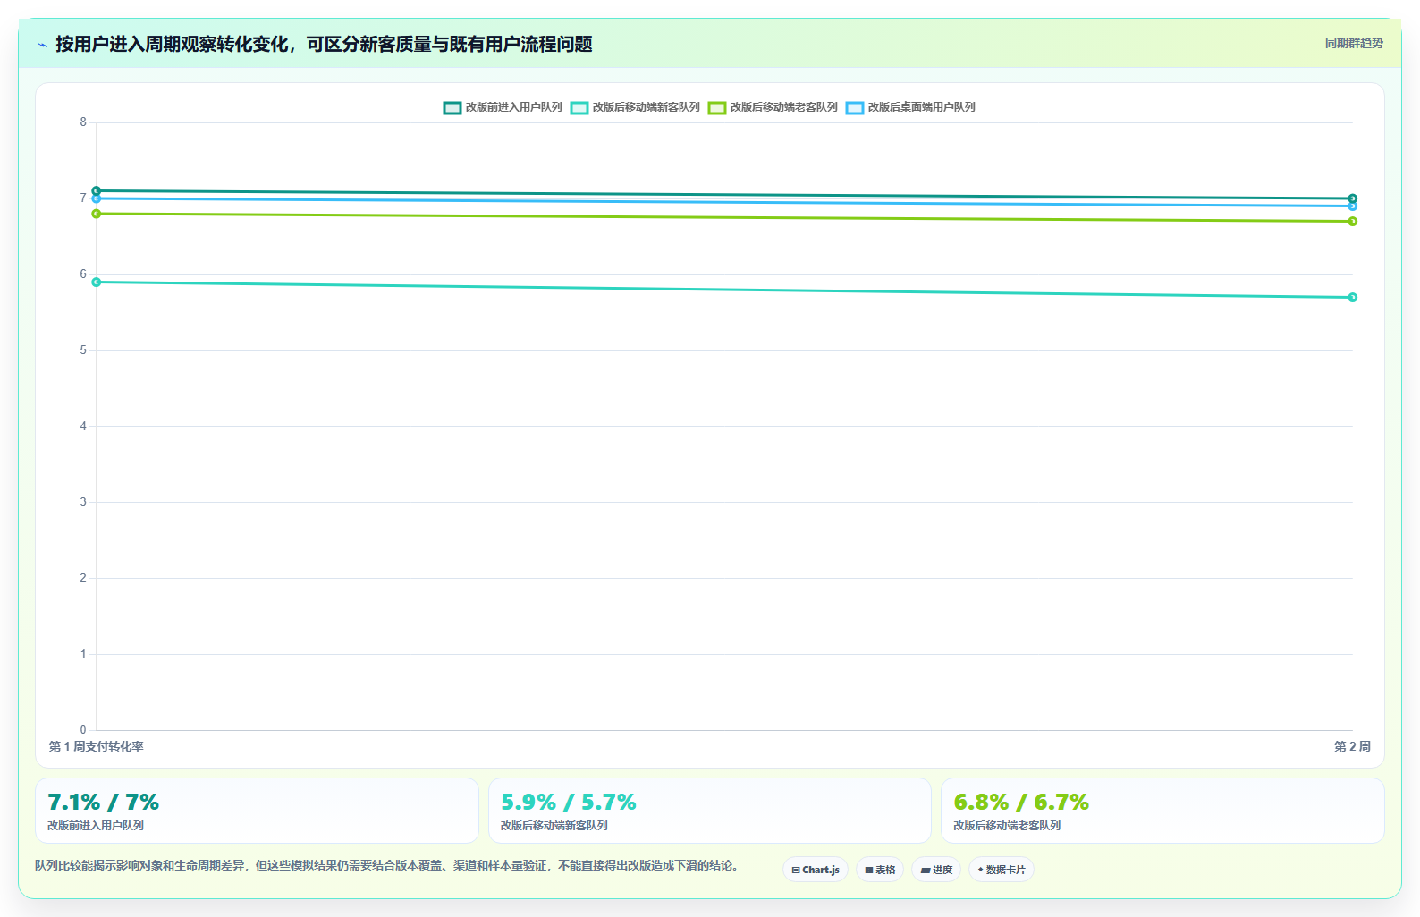Click the Chart.js pill button
Image resolution: width=1420 pixels, height=917 pixels.
point(816,870)
